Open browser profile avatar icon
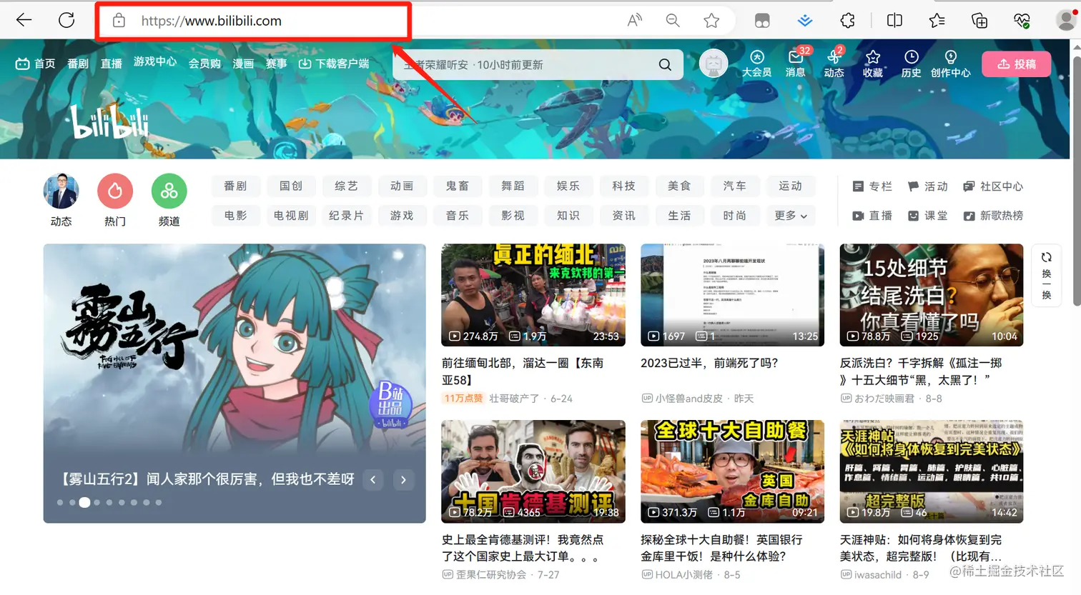This screenshot has width=1081, height=595. (x=1067, y=21)
